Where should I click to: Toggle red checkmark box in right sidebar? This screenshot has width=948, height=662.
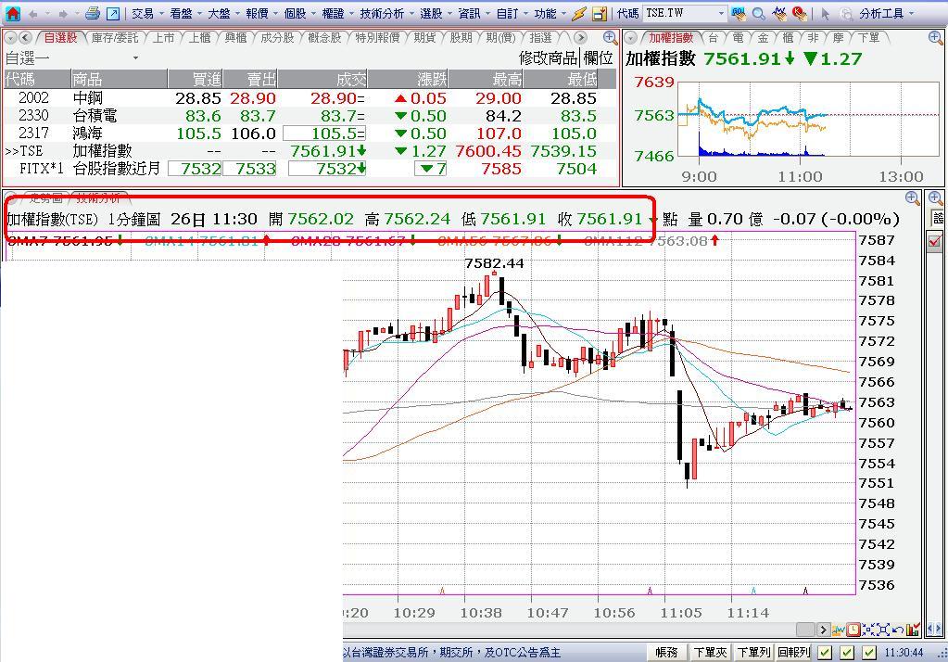coord(935,241)
